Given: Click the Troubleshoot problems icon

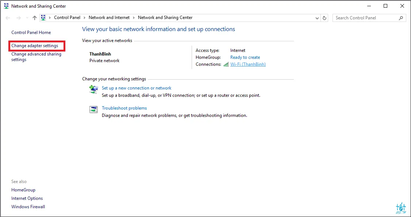Looking at the screenshot, I should (93, 109).
